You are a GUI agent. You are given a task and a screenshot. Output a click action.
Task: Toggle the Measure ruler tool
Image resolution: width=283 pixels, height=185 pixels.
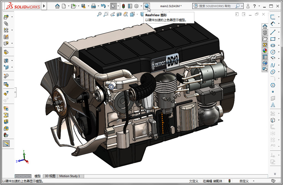6,144
